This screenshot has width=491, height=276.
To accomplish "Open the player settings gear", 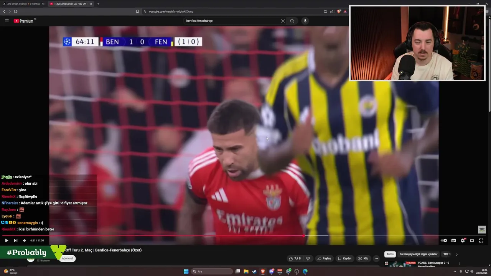I will pyautogui.click(x=463, y=240).
